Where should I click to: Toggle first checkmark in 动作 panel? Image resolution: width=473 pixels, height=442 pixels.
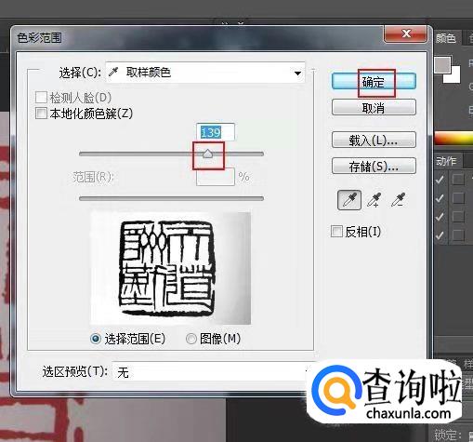point(440,180)
